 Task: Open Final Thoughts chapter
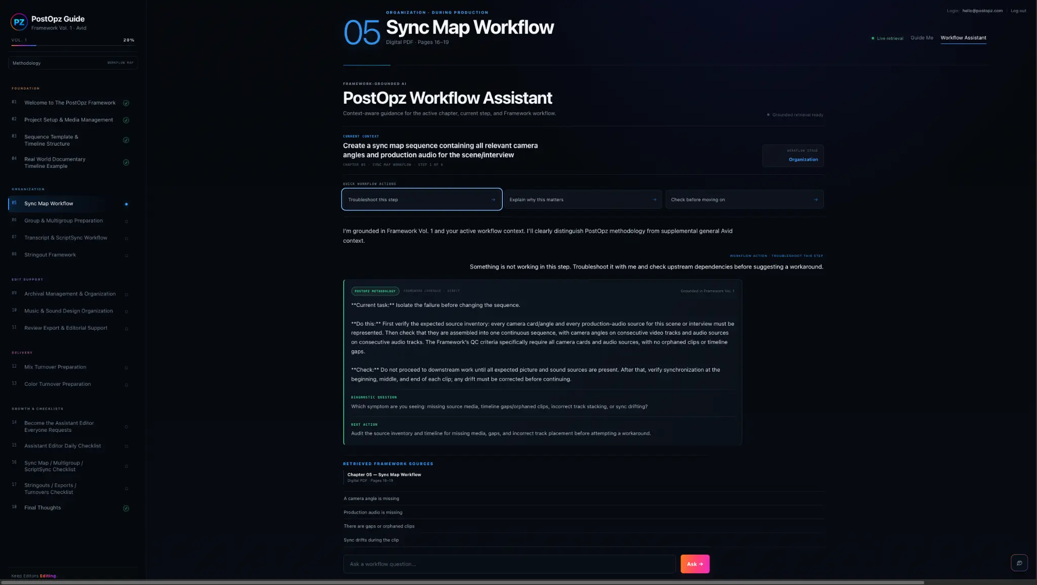point(43,508)
